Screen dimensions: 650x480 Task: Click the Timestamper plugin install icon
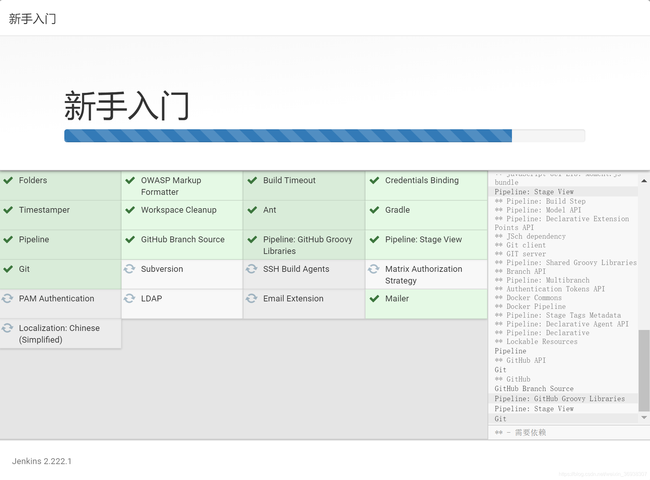pos(8,209)
